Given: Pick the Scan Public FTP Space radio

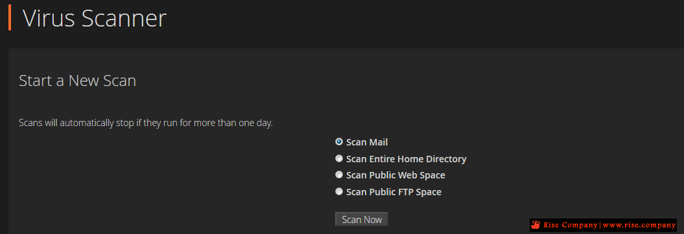Looking at the screenshot, I should click(339, 191).
